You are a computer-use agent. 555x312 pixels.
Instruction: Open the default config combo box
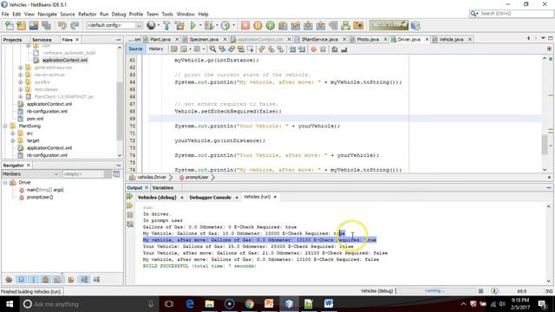point(114,25)
